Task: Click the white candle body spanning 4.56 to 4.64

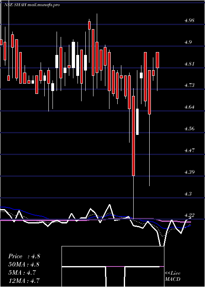Action: [137, 122]
